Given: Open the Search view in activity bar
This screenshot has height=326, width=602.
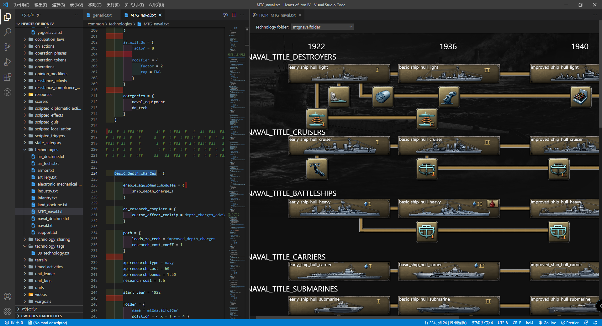Looking at the screenshot, I should pos(8,32).
